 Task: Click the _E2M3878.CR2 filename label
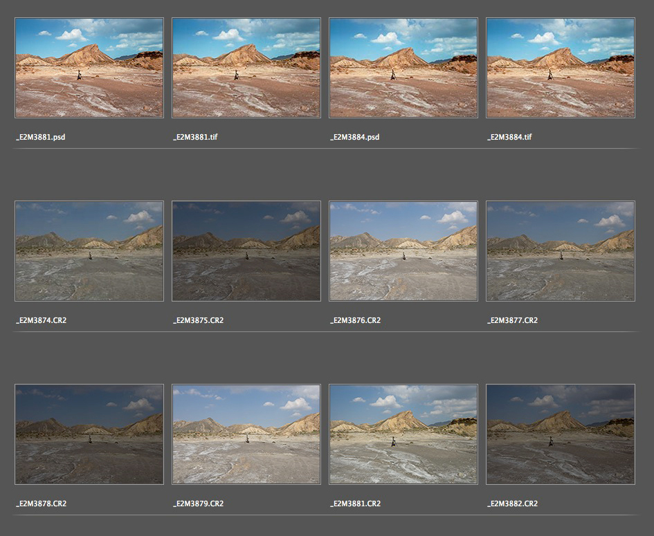[x=42, y=503]
